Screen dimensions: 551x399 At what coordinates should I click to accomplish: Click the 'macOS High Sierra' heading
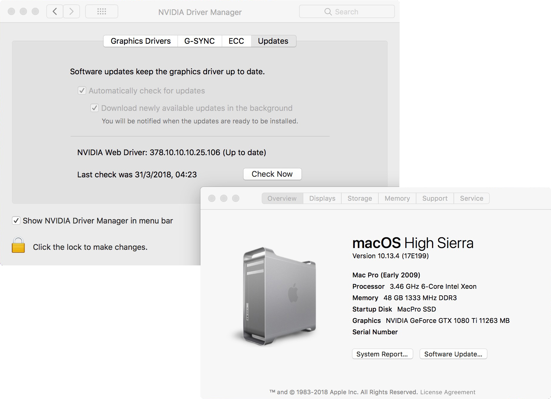pos(413,243)
